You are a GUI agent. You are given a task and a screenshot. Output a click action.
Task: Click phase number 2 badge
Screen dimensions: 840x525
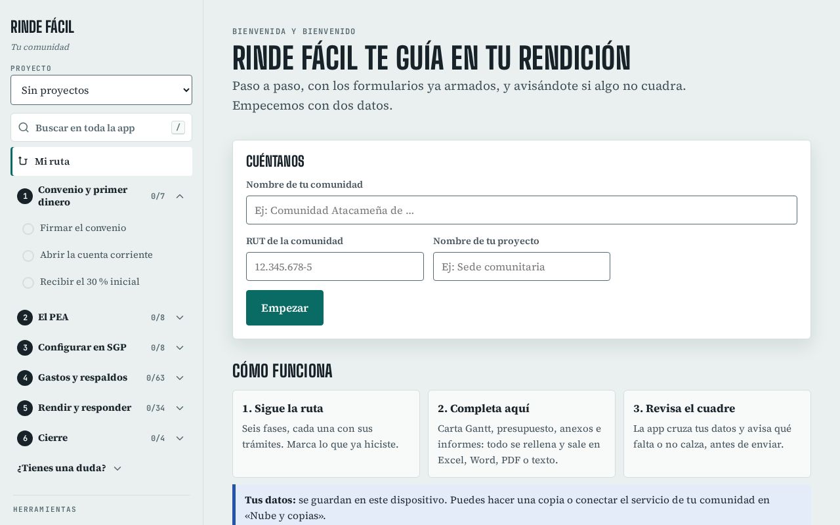[25, 318]
